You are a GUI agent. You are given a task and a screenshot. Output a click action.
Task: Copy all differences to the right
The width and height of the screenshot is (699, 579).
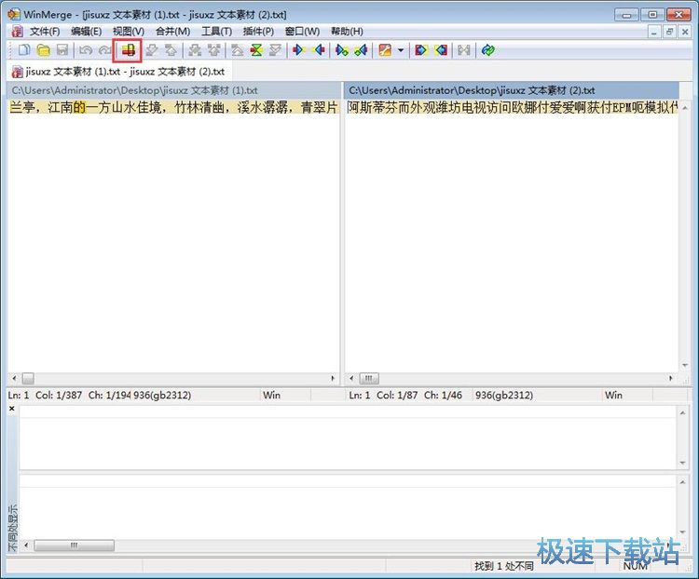[x=421, y=50]
